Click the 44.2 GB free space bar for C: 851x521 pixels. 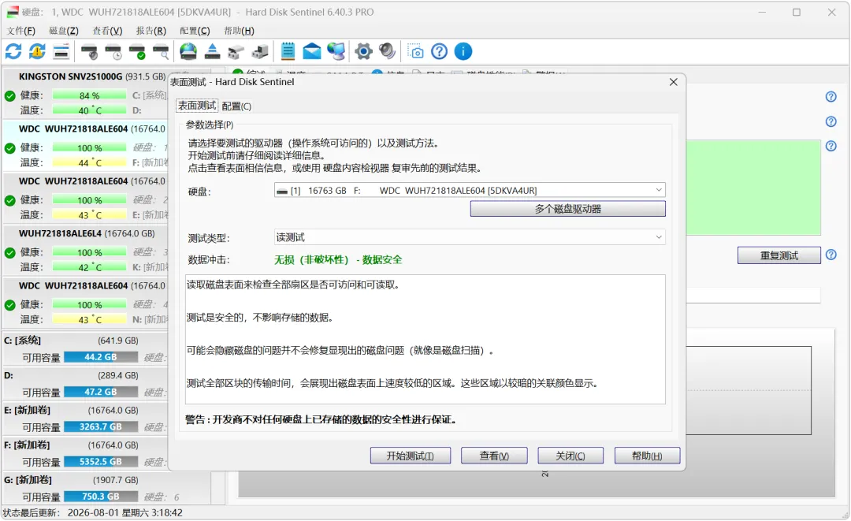coord(101,357)
